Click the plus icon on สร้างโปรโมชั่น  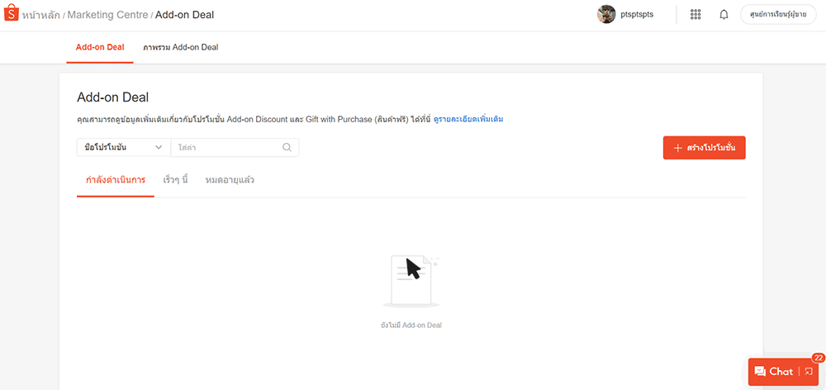coord(677,148)
